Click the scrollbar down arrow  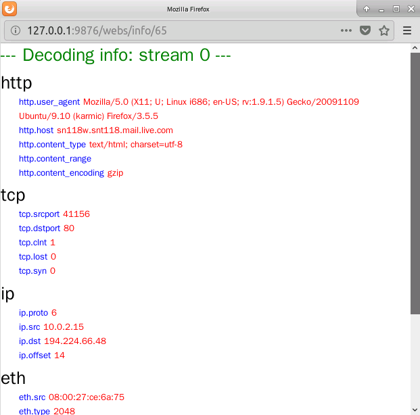tap(415, 410)
